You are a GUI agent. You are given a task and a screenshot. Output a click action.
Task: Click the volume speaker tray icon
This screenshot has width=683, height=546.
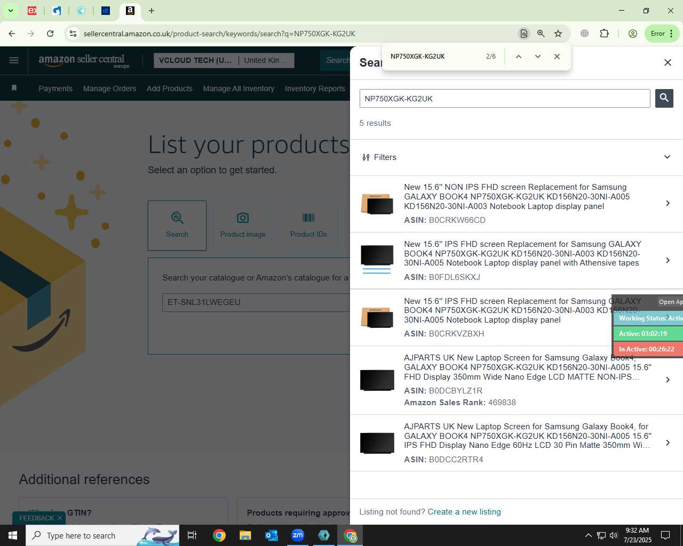click(614, 535)
